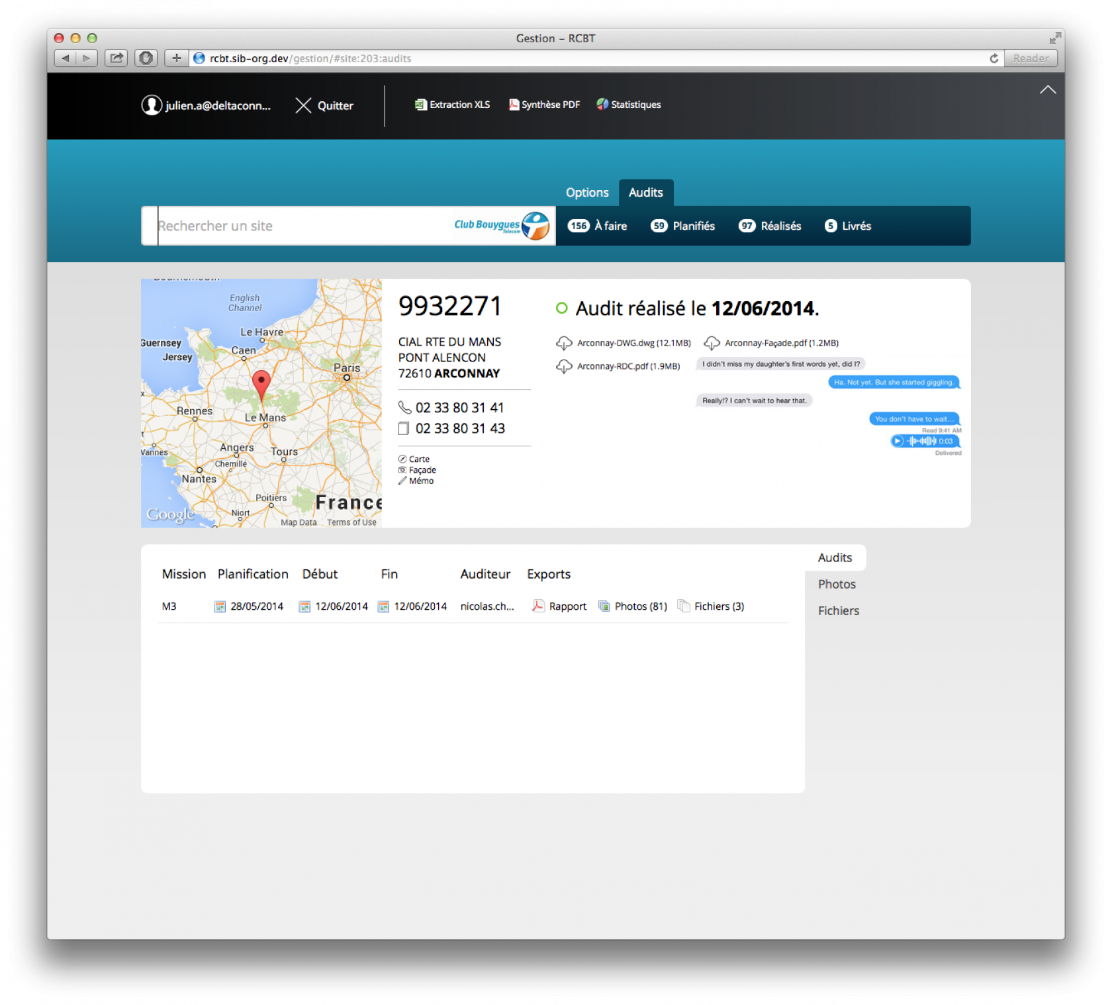
Task: Click the X icon beside Quitter
Action: tap(303, 105)
